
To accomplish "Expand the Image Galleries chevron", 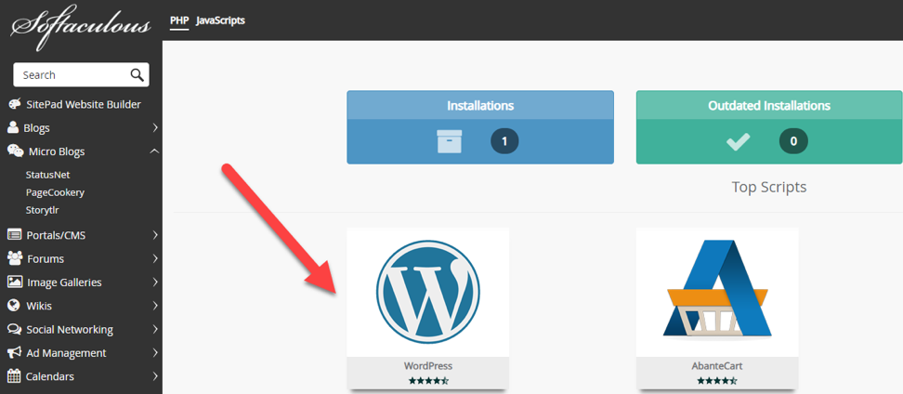I will point(155,282).
